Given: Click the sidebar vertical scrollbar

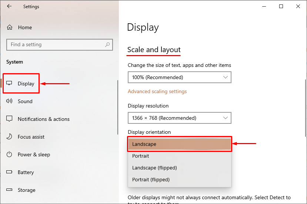Looking at the screenshot, I should click(x=118, y=107).
